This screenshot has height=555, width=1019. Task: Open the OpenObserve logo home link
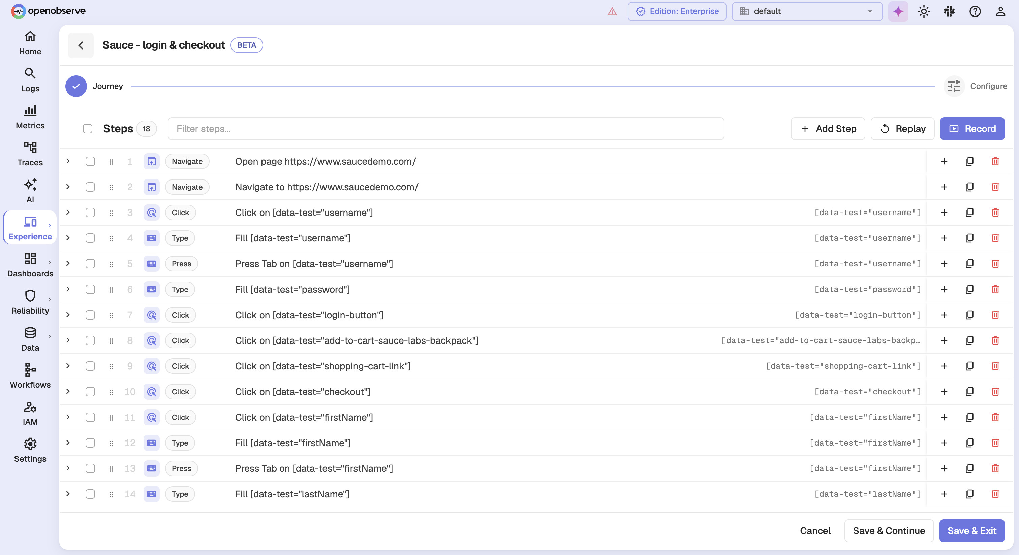point(48,11)
